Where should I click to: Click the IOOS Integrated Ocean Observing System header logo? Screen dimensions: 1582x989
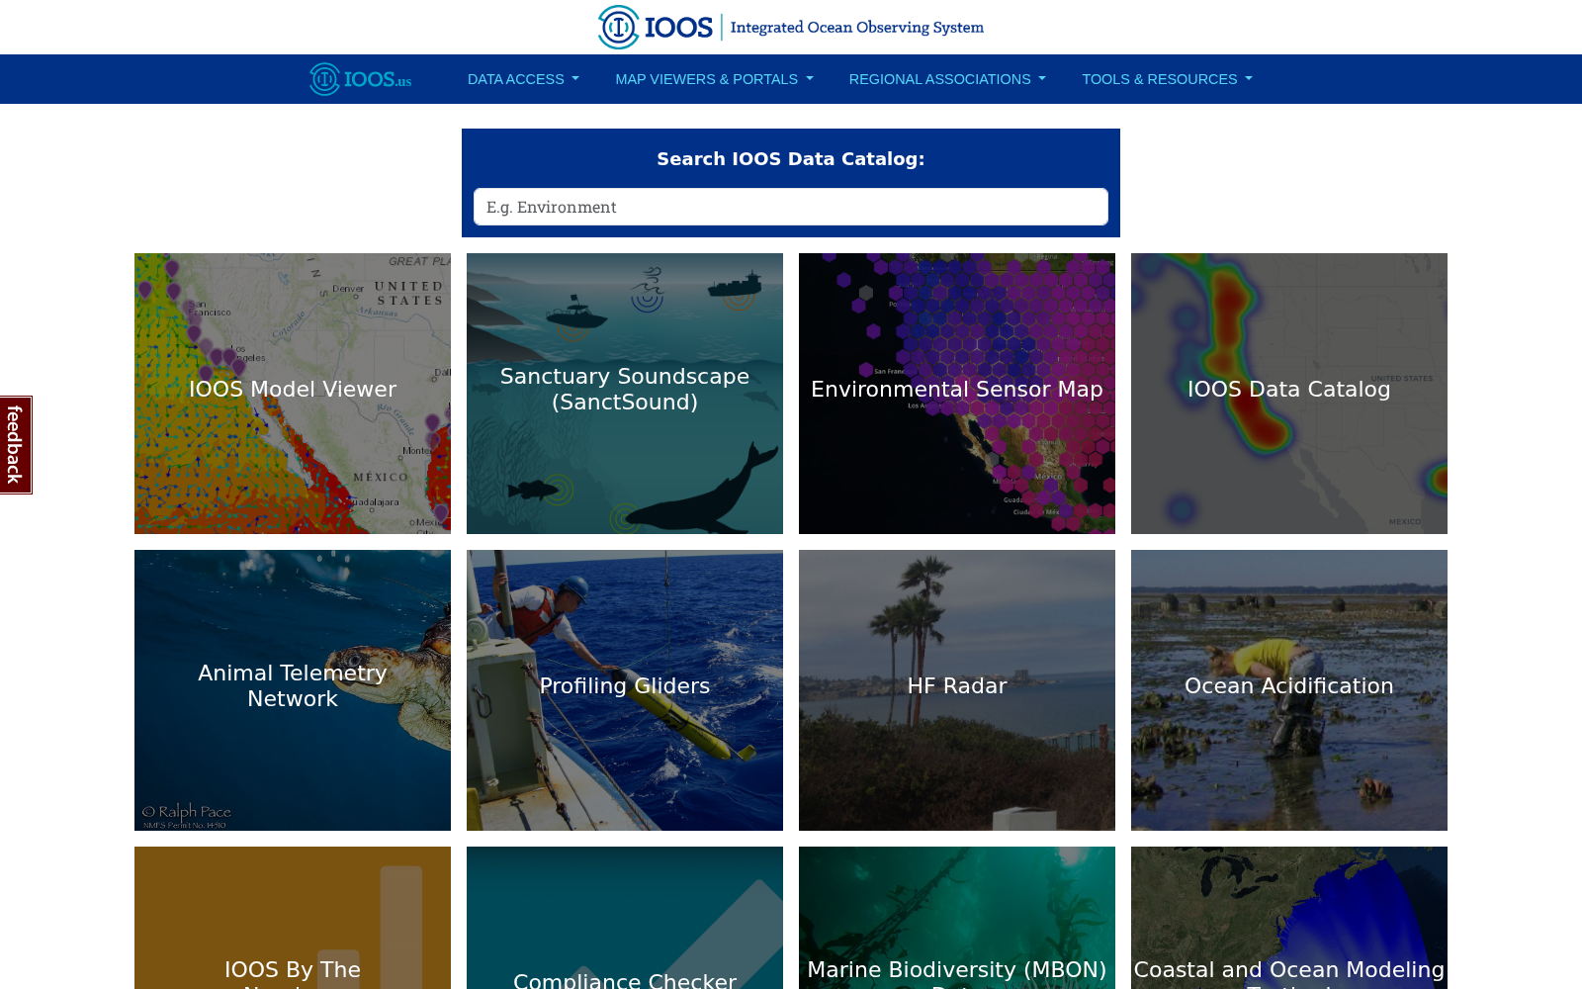tap(791, 27)
